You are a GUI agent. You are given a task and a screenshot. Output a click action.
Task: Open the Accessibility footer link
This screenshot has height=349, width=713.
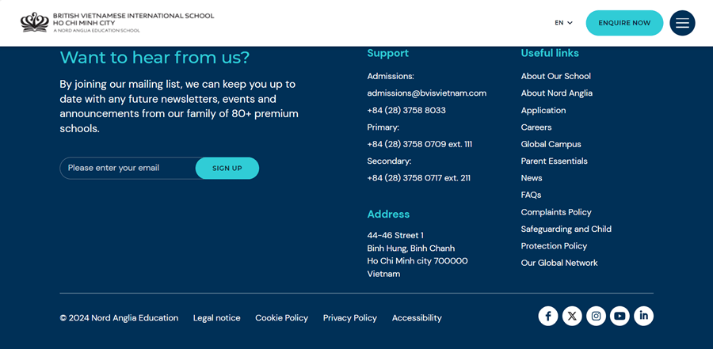click(417, 318)
